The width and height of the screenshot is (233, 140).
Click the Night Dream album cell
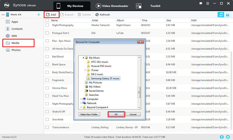[123, 25]
